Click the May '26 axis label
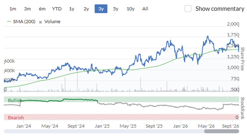Viewport: 247px width, 136px height. coord(206,126)
